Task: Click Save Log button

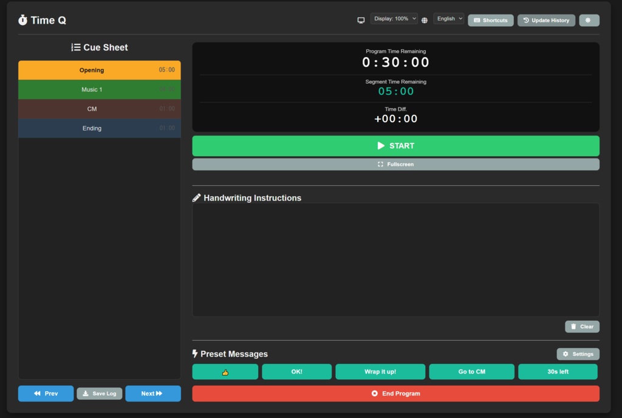Action: coord(100,394)
